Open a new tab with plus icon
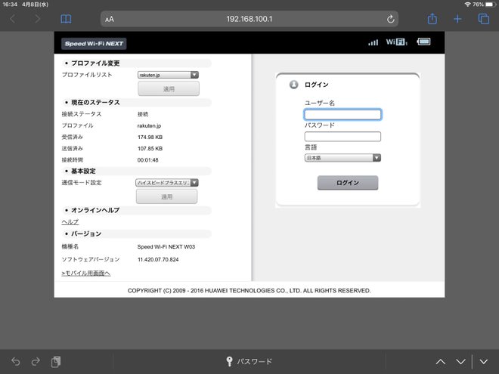 tap(457, 19)
